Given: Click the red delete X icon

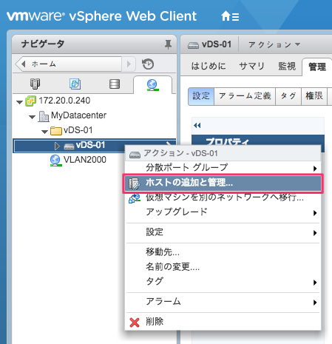Looking at the screenshot, I should pos(135,322).
